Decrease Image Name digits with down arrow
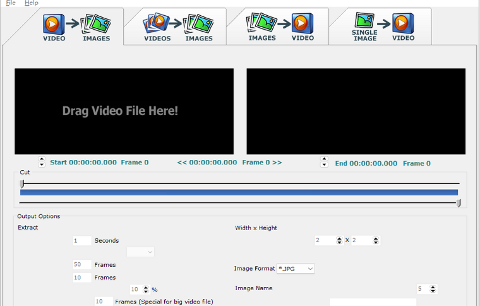The height and width of the screenshot is (306, 480). point(433,291)
